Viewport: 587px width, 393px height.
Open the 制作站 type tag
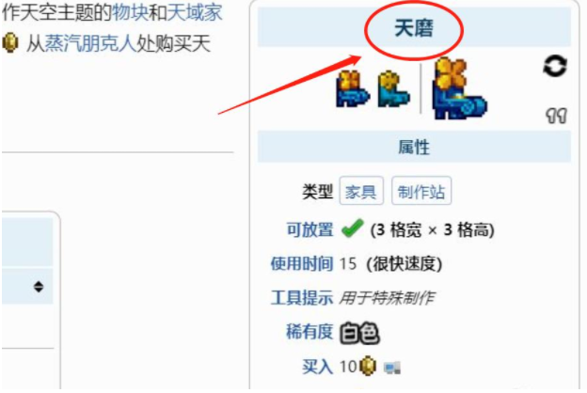(x=421, y=191)
